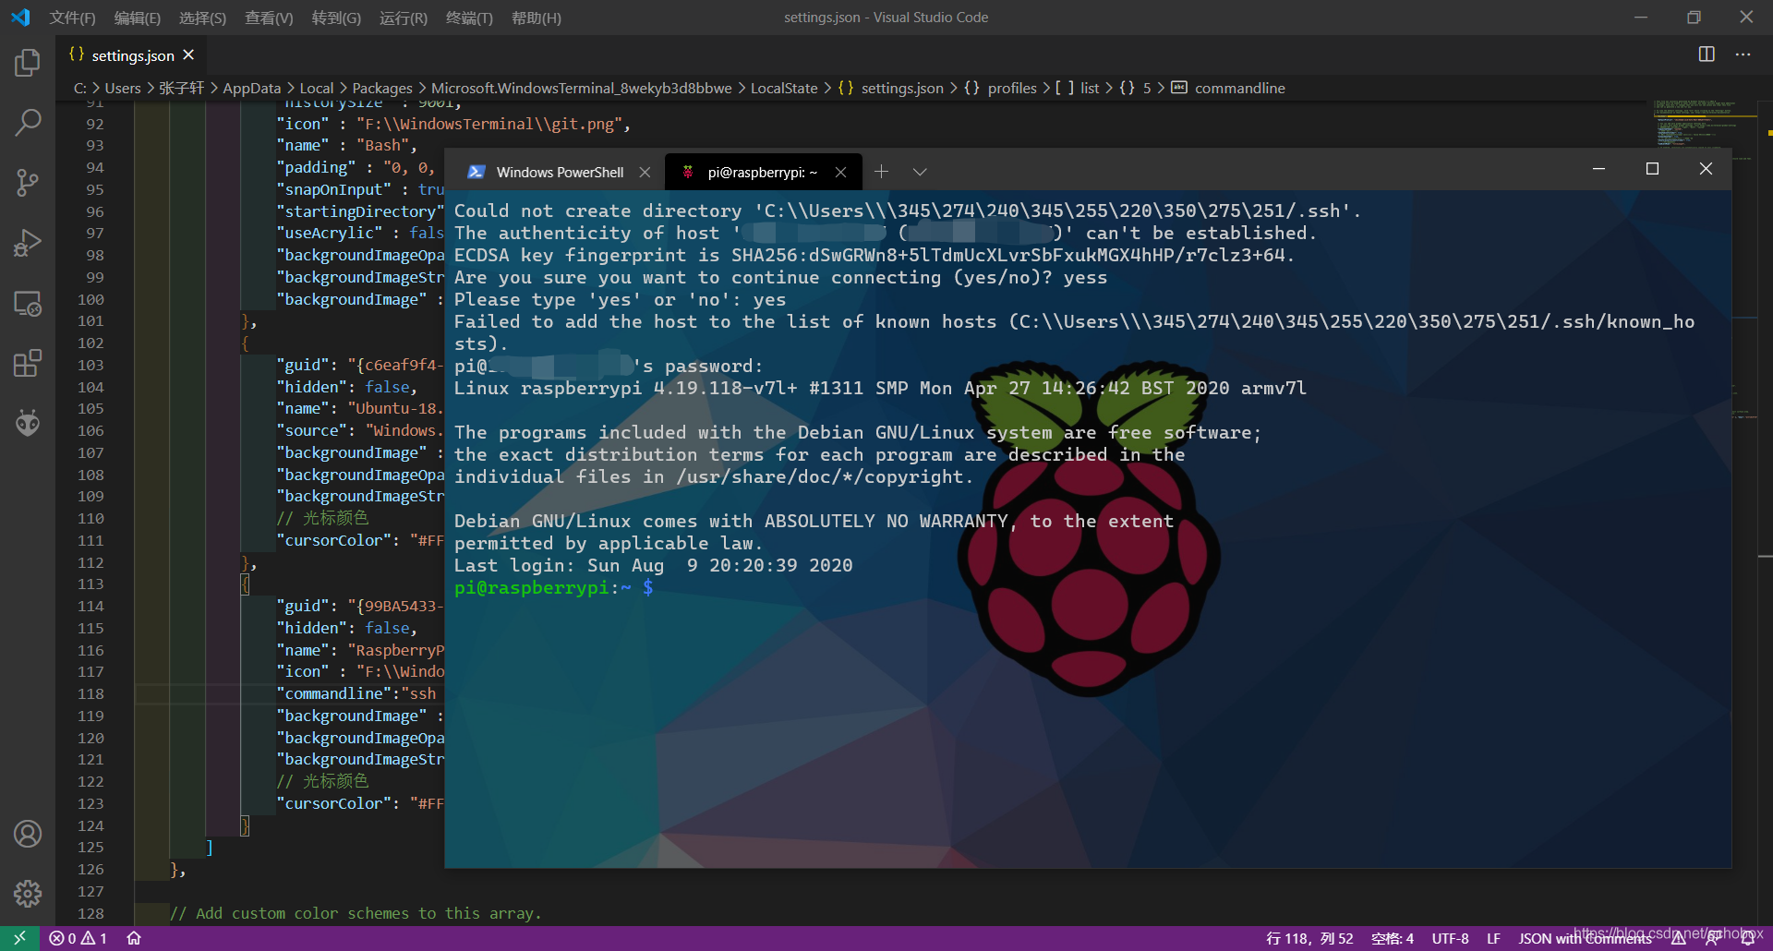Open the editor More Actions ellipsis
This screenshot has height=951, width=1773.
[1743, 54]
